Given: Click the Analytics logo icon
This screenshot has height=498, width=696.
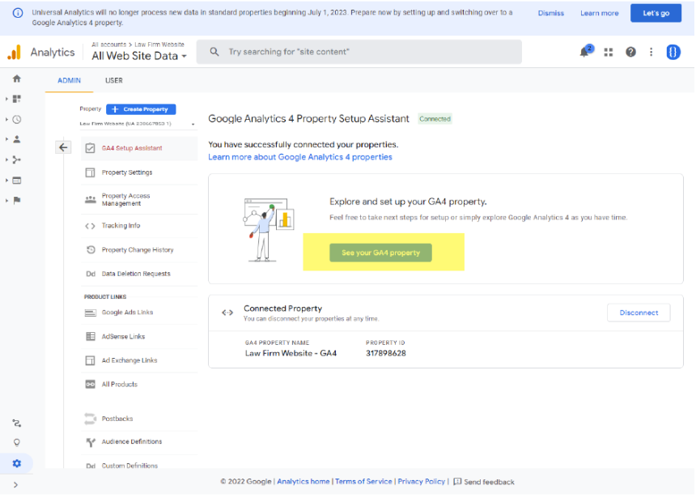Looking at the screenshot, I should coord(15,52).
